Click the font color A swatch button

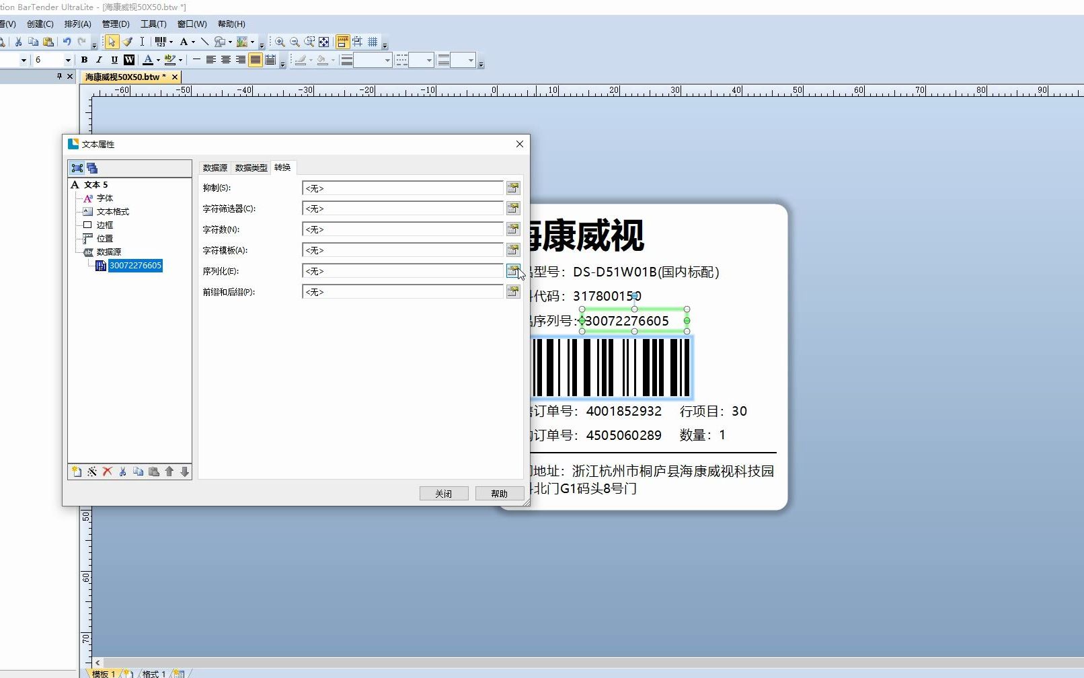pyautogui.click(x=149, y=60)
